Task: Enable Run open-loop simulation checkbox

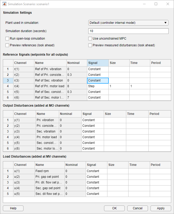Action: point(7,39)
